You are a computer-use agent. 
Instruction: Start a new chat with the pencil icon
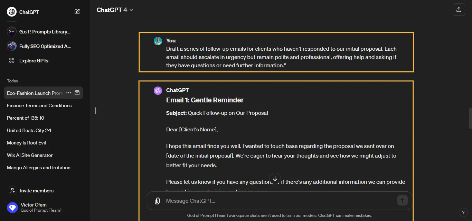(77, 11)
